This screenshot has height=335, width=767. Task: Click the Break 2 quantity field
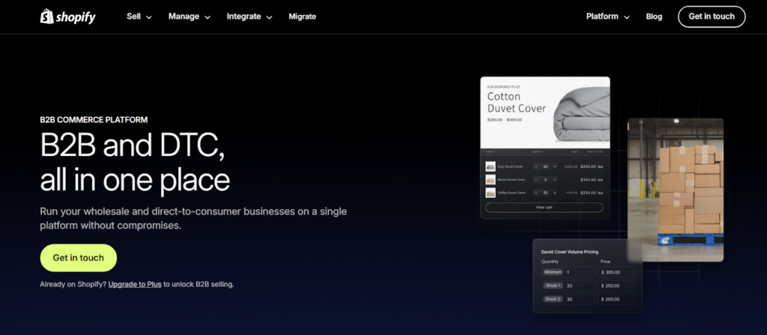click(568, 299)
